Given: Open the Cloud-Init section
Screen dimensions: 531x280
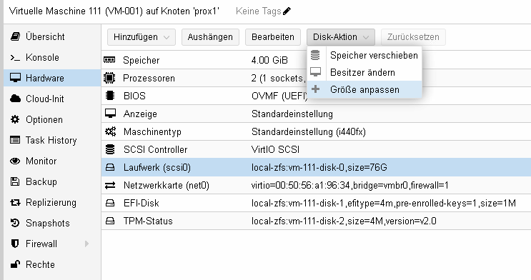Looking at the screenshot, I should point(52,99).
